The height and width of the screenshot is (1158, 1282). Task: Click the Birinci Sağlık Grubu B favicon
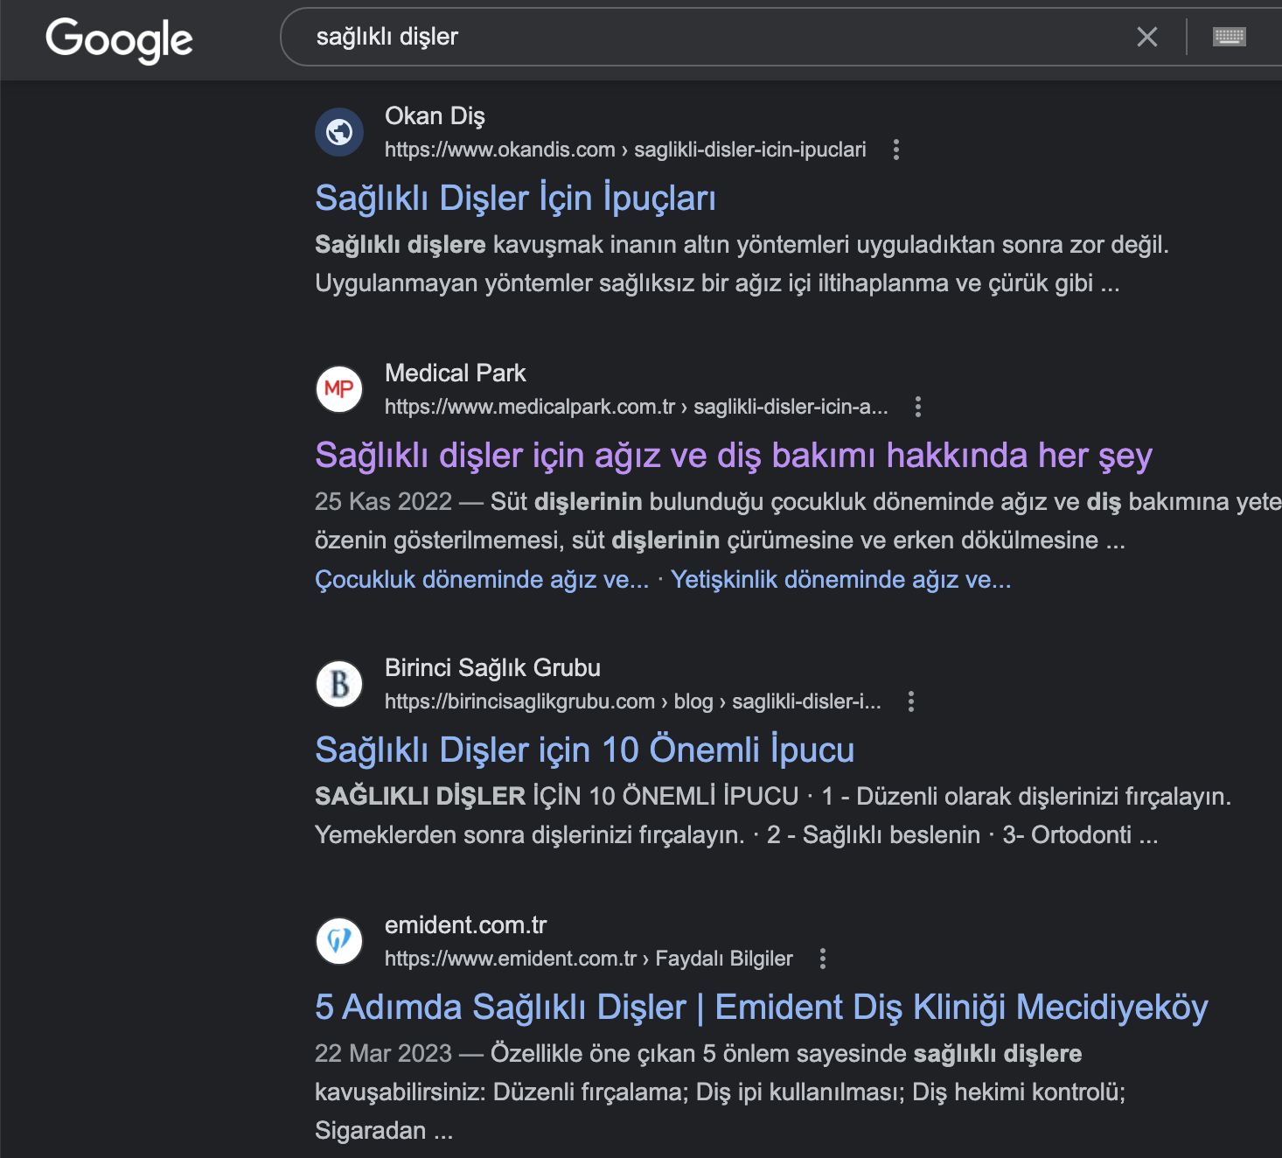(339, 684)
